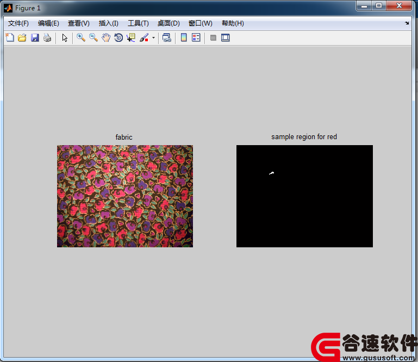Click the Show Plot Tools icon
This screenshot has height=362, width=418.
(225, 38)
